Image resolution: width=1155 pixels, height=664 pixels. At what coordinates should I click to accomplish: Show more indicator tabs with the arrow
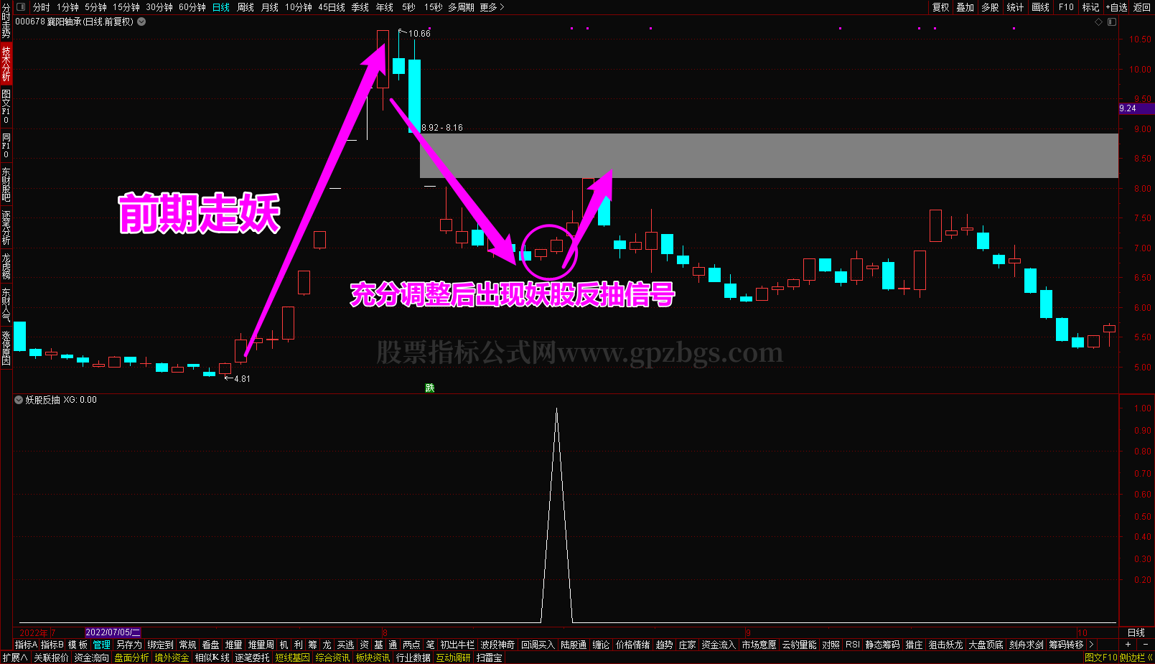[x=1091, y=645]
